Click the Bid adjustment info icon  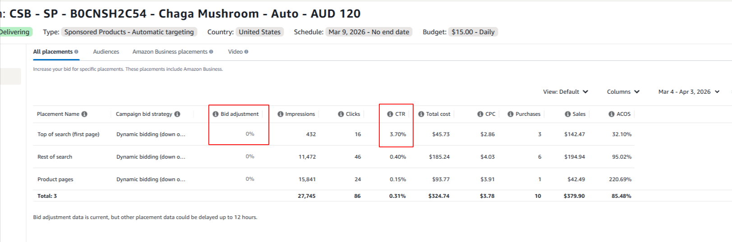coord(216,114)
